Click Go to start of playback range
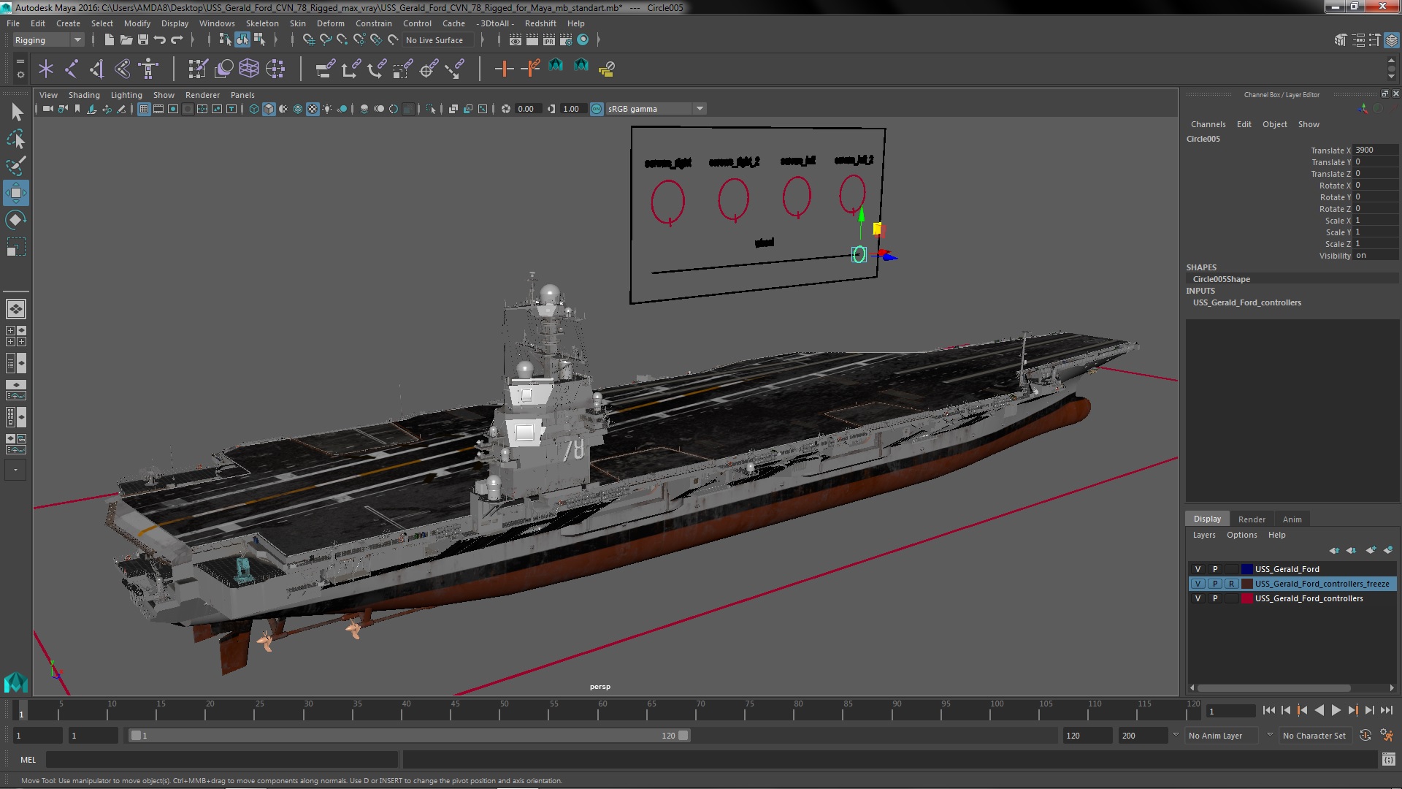The image size is (1402, 789). pyautogui.click(x=1268, y=710)
